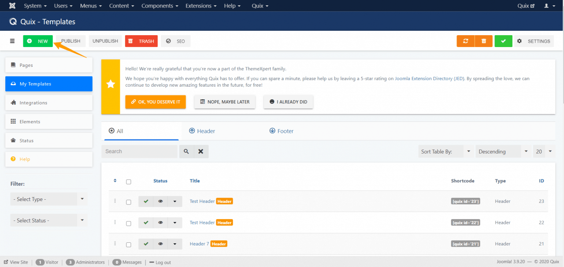Switch to the Footer tab

click(x=281, y=131)
